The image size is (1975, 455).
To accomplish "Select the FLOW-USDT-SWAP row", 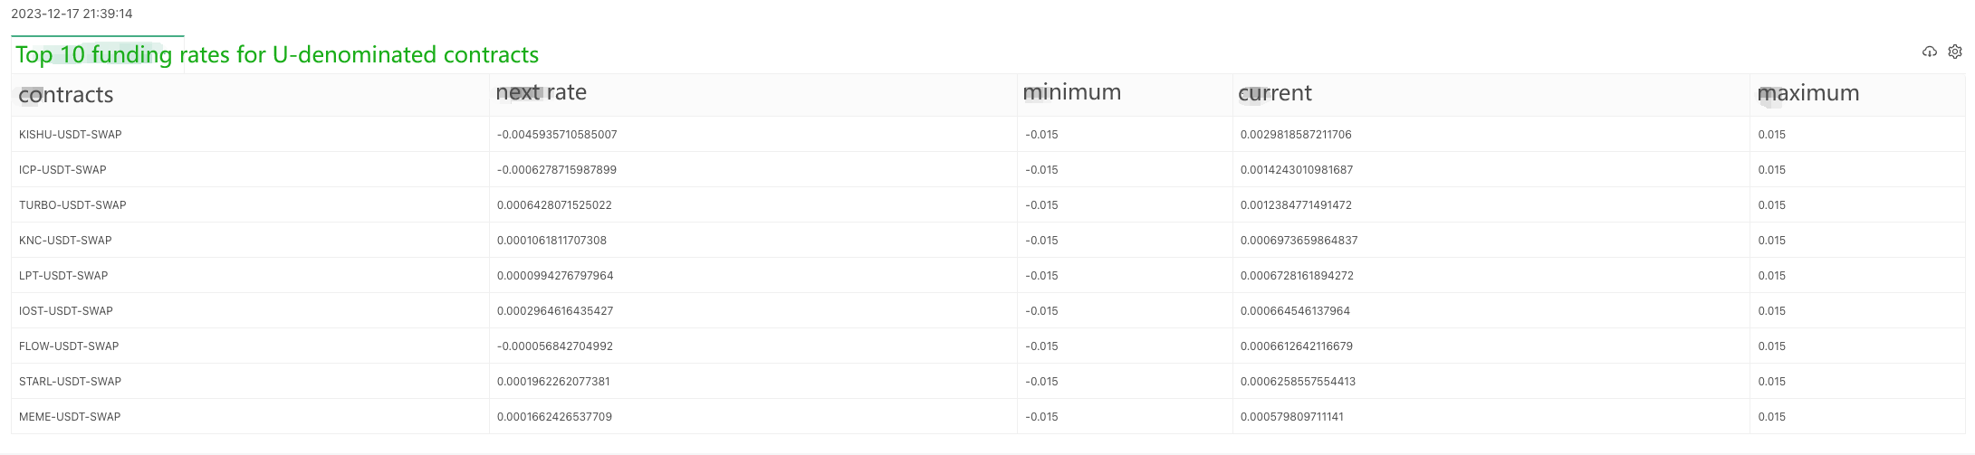I will click(69, 346).
